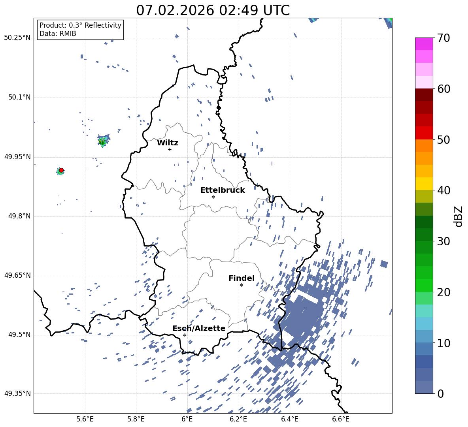The width and height of the screenshot is (468, 427).
Task: Select the Wiltz city label
Action: coord(168,143)
